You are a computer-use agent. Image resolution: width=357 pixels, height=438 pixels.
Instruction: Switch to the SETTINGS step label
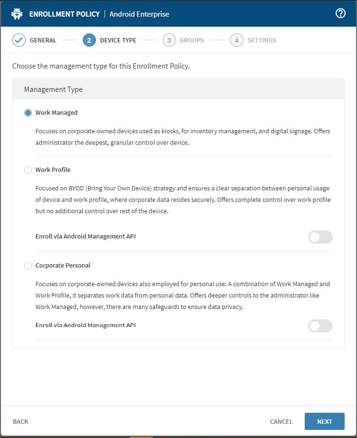(x=261, y=40)
